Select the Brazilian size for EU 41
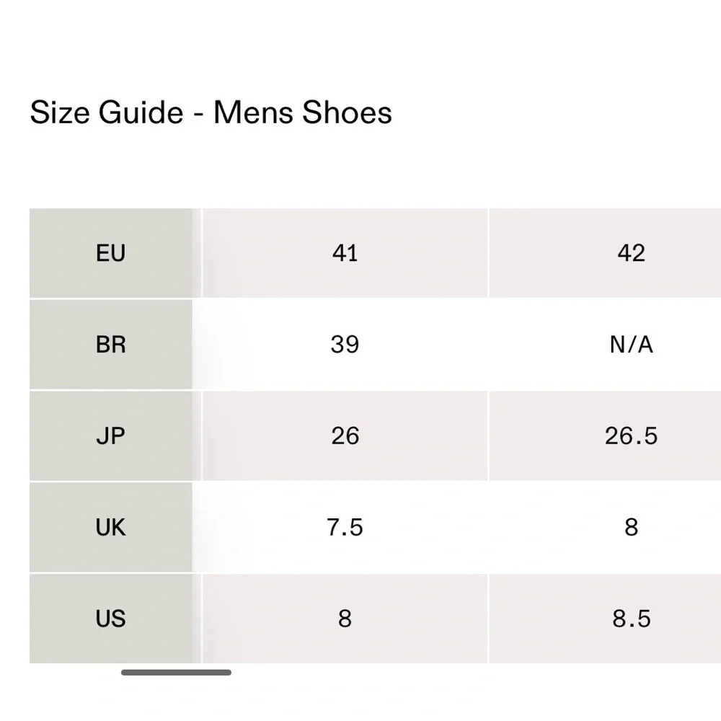Screen dimensions: 721x721 pyautogui.click(x=345, y=345)
